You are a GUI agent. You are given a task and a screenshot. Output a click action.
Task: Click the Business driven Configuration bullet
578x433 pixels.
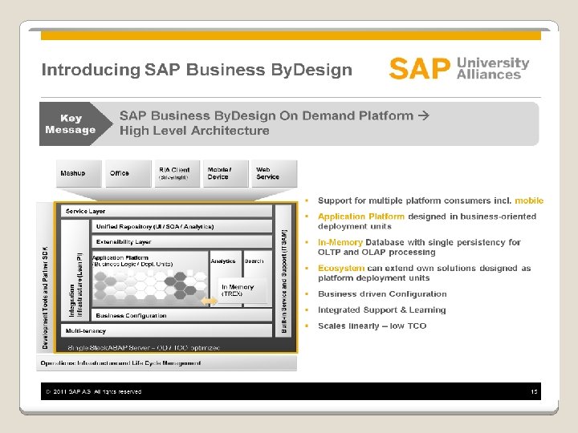pos(382,293)
